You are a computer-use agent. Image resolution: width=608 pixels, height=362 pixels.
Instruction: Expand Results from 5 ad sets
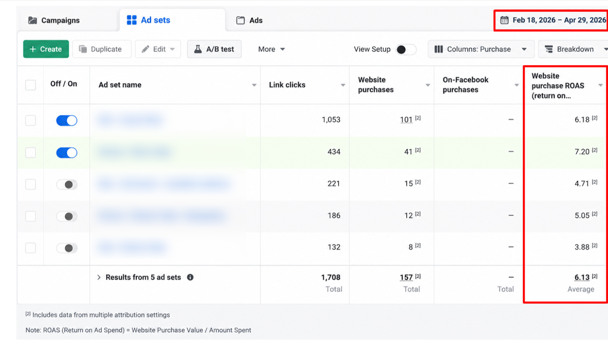coord(99,277)
